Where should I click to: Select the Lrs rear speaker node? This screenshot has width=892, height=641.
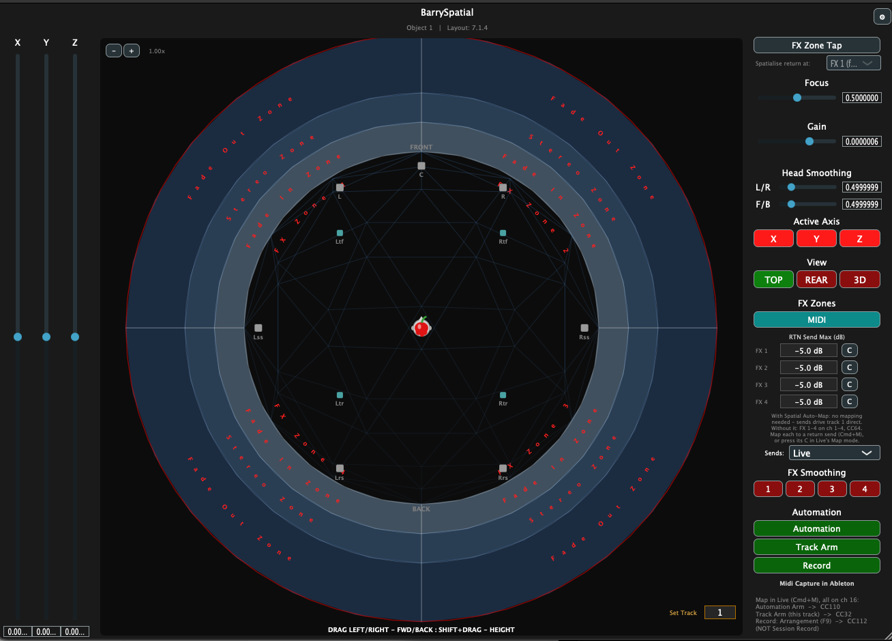coord(340,468)
